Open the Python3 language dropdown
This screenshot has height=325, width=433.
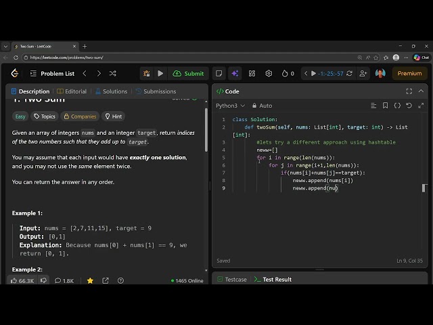tap(229, 106)
